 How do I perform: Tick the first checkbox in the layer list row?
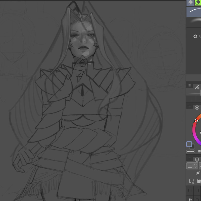coord(190,190)
